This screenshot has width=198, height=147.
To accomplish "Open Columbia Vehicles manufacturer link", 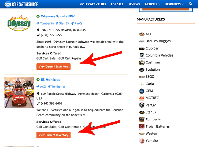I will [159, 55].
